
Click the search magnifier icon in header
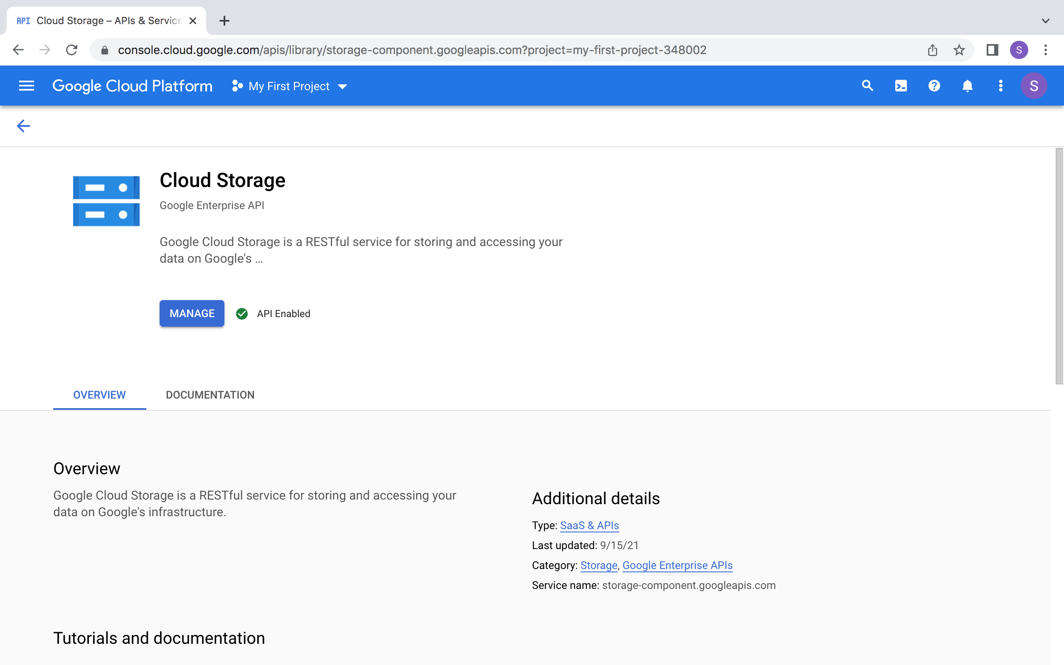click(x=867, y=86)
